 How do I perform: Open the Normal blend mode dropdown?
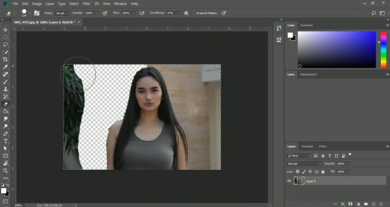[x=304, y=164]
